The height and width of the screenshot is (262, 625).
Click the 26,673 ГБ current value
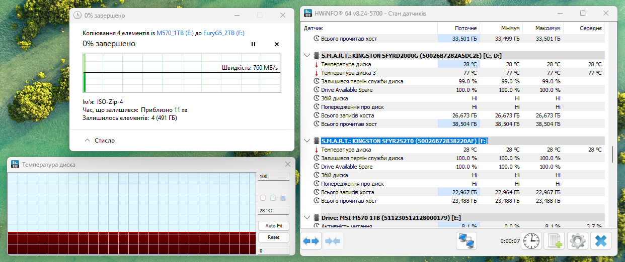click(465, 115)
